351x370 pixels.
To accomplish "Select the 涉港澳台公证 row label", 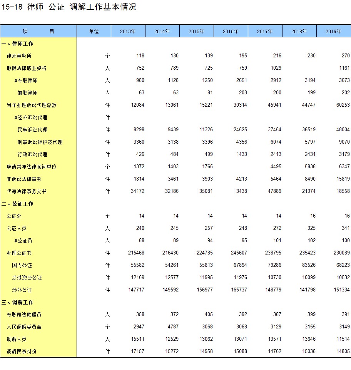I will pyautogui.click(x=27, y=278).
